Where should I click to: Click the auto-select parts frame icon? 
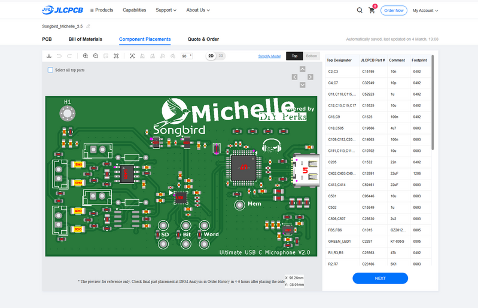(x=132, y=56)
